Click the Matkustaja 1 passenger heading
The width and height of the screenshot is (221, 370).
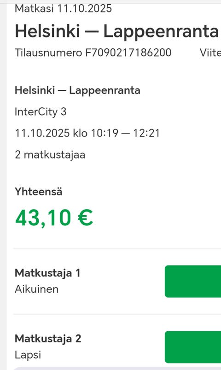click(x=47, y=273)
